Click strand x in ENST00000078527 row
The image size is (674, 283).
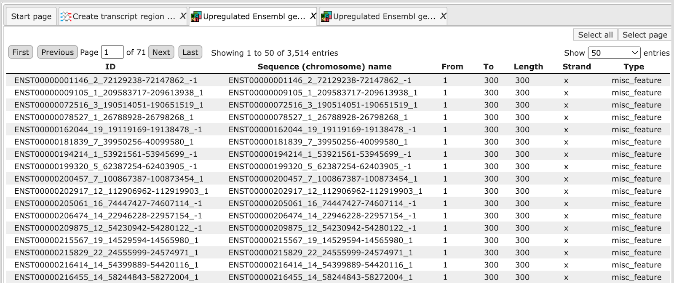pyautogui.click(x=566, y=117)
